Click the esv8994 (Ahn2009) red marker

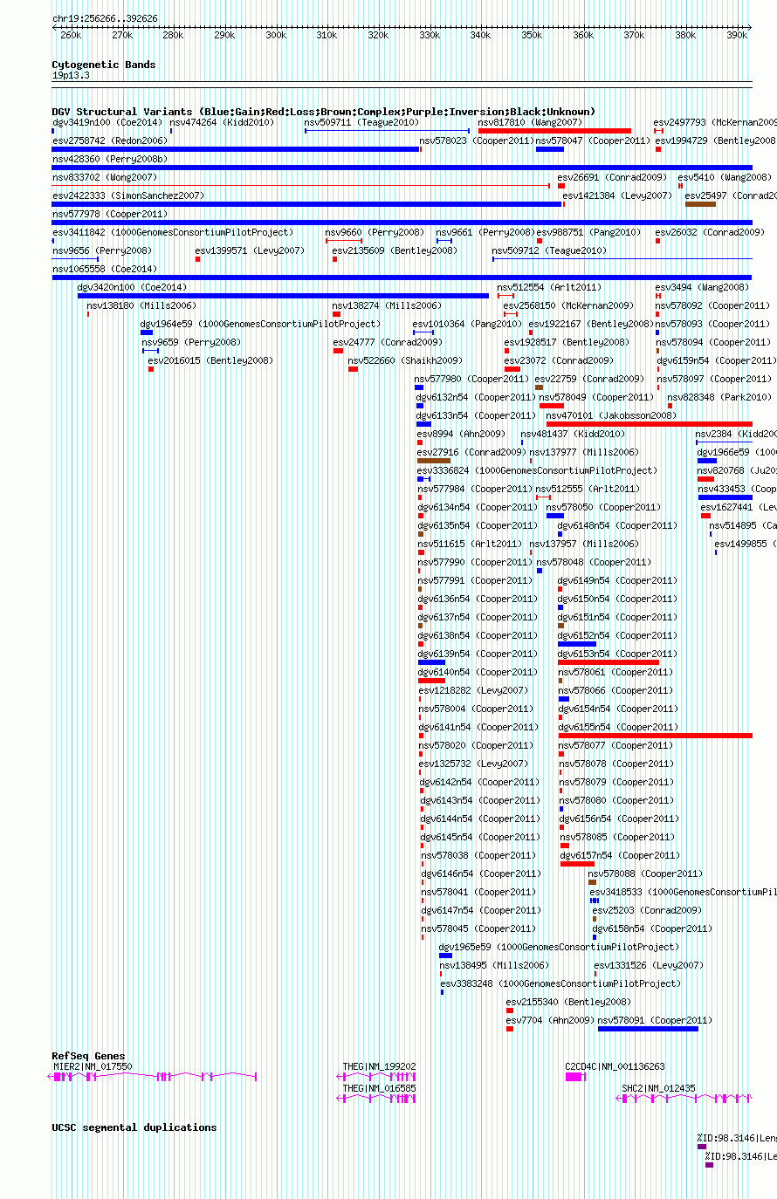click(x=420, y=442)
